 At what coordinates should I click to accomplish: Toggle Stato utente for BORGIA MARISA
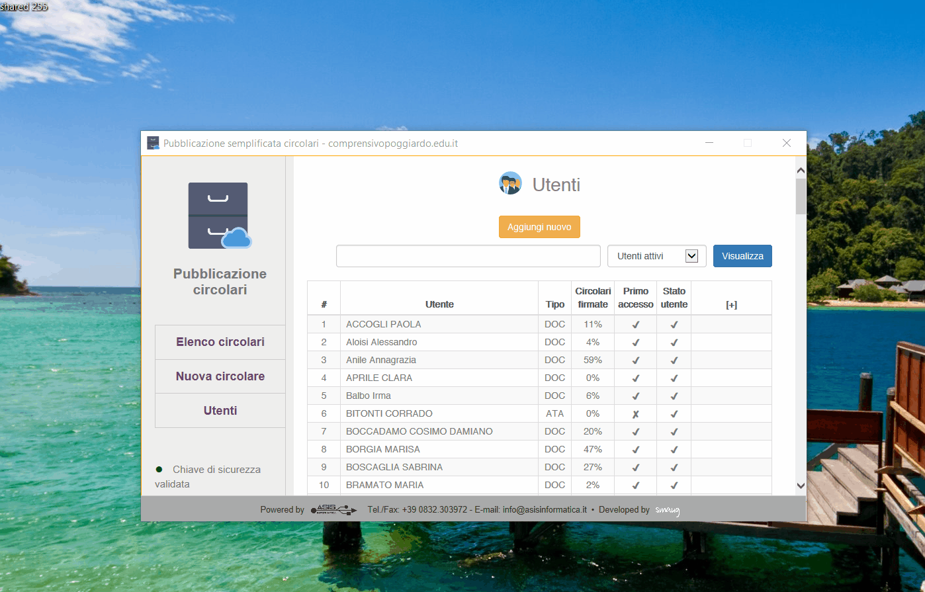674,450
